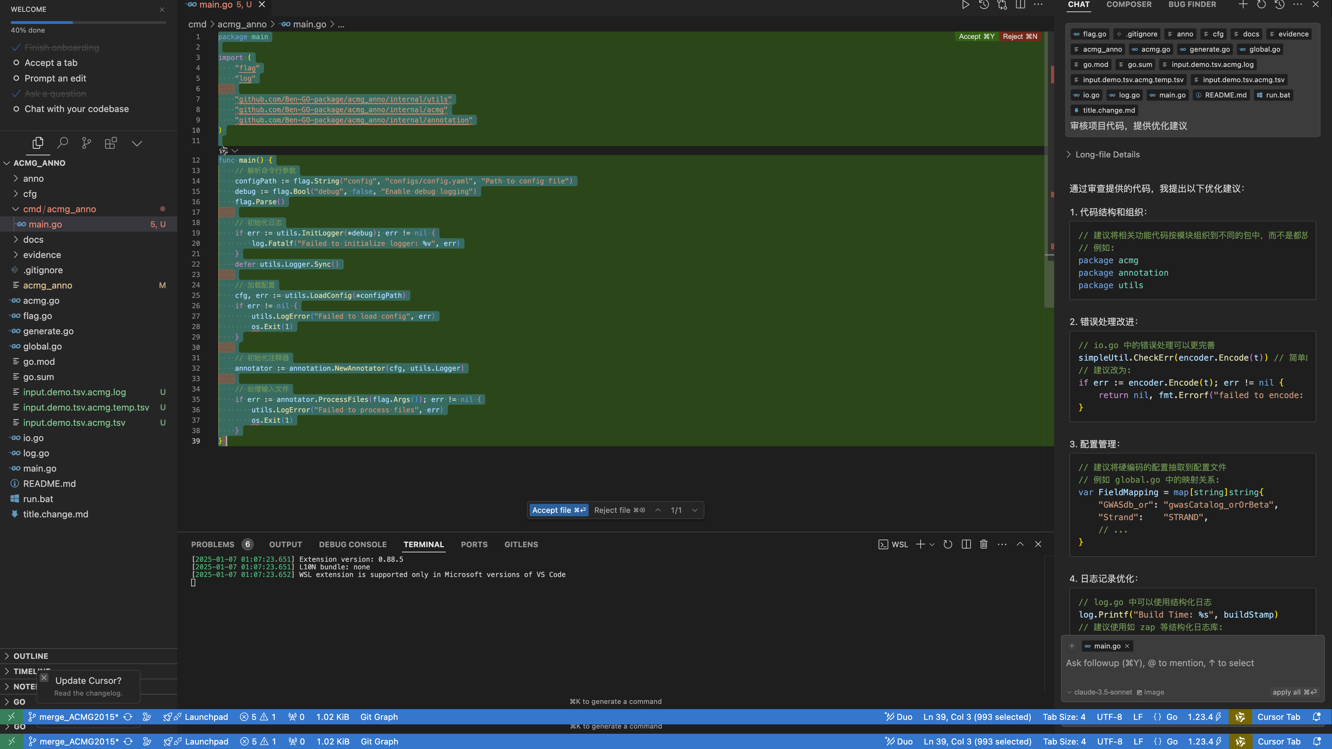Kill terminal with the trash icon
The height and width of the screenshot is (749, 1332).
(983, 544)
